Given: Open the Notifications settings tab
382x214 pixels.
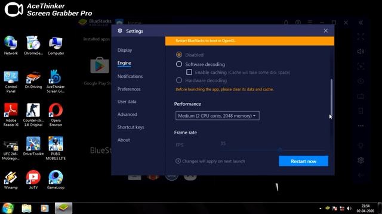Looking at the screenshot, I should (x=130, y=77).
